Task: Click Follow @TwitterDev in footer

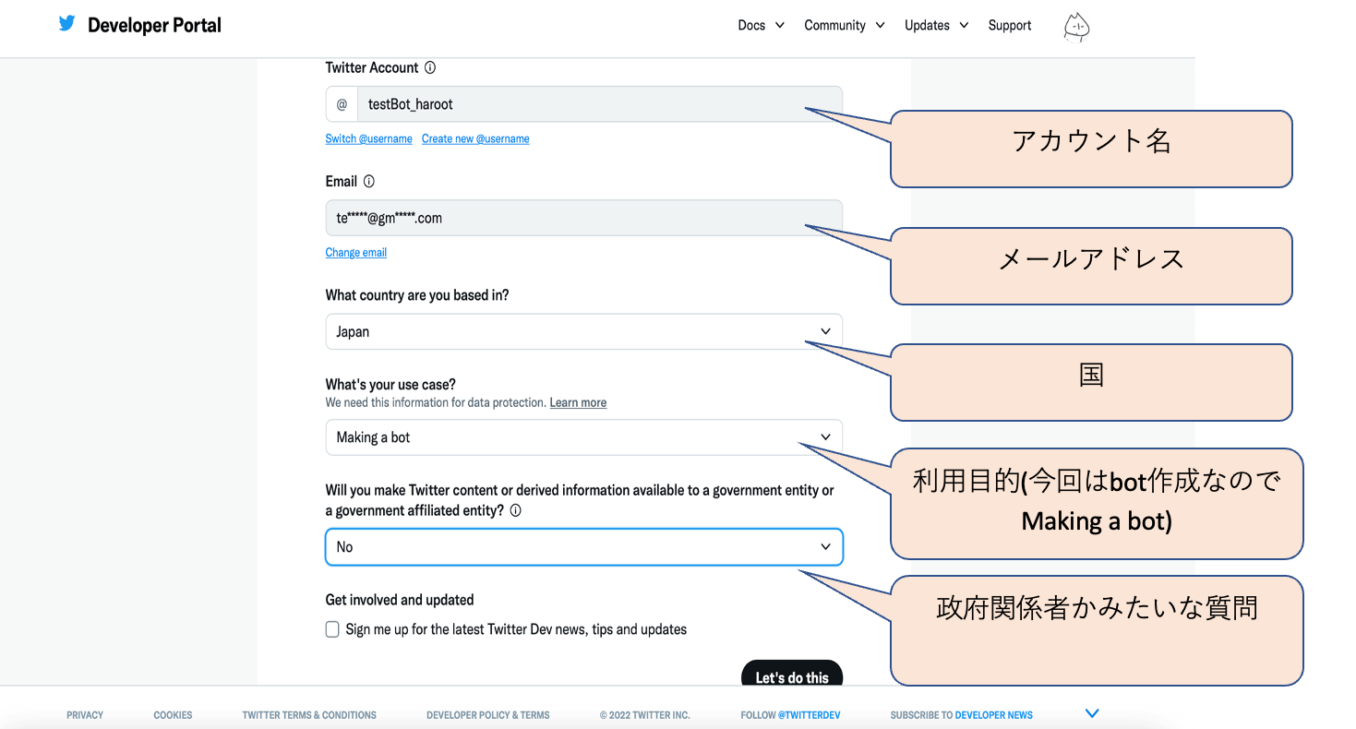Action: click(x=790, y=715)
